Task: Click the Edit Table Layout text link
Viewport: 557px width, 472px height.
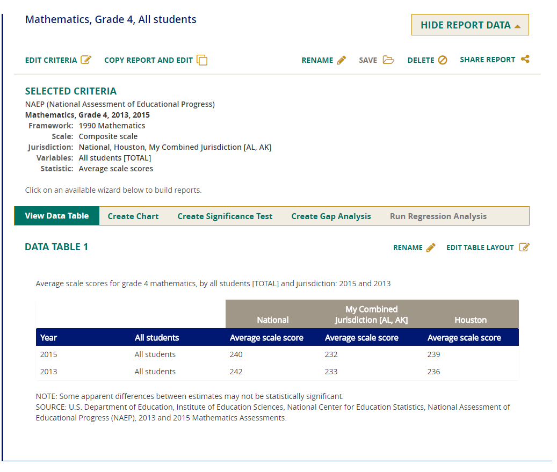Action: pyautogui.click(x=480, y=248)
